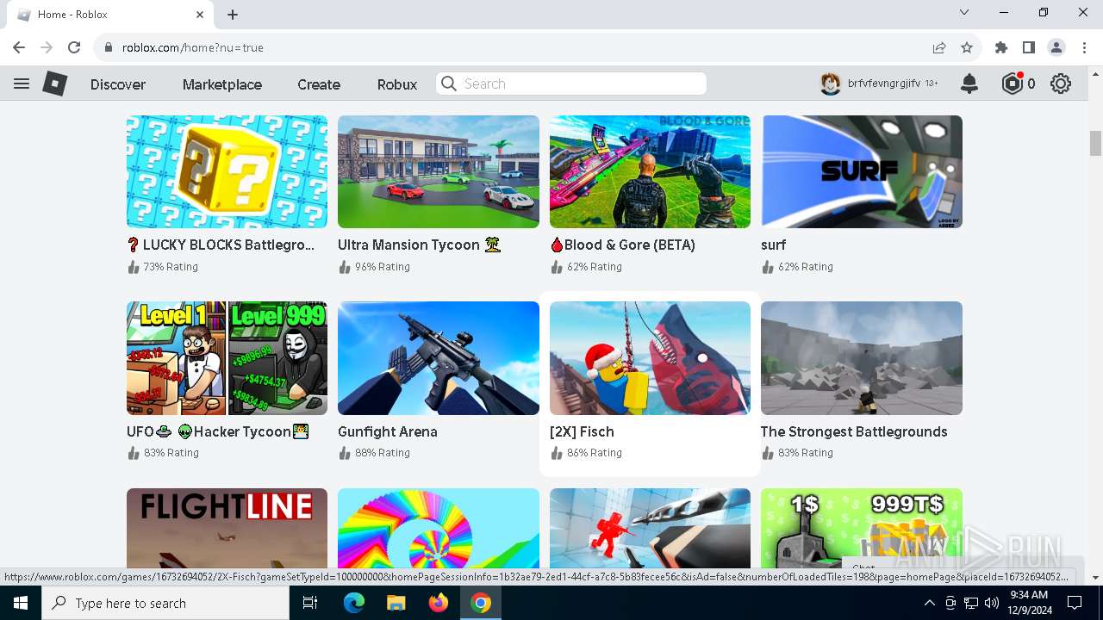
Task: Open File Explorer from taskbar
Action: [396, 603]
